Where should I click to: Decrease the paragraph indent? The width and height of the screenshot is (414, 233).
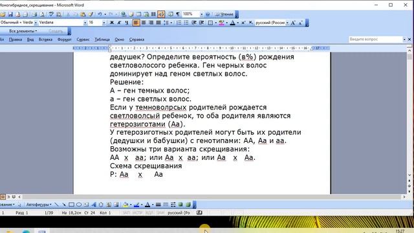click(x=194, y=23)
